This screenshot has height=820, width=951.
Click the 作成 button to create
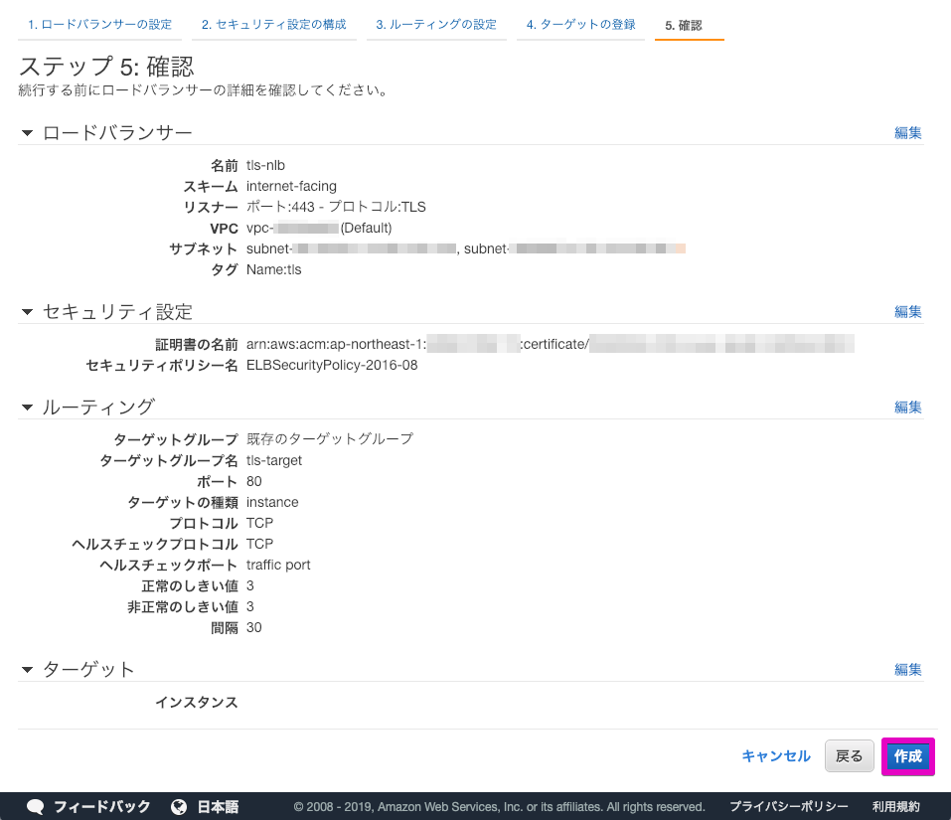point(907,755)
